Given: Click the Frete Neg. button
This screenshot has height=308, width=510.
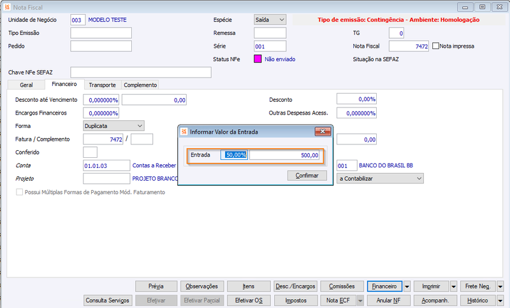Looking at the screenshot, I should pos(478,286).
